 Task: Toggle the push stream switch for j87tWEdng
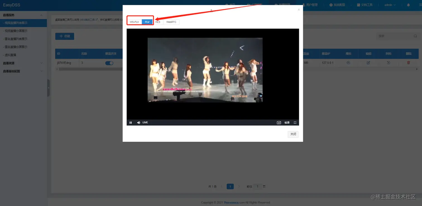(x=109, y=63)
